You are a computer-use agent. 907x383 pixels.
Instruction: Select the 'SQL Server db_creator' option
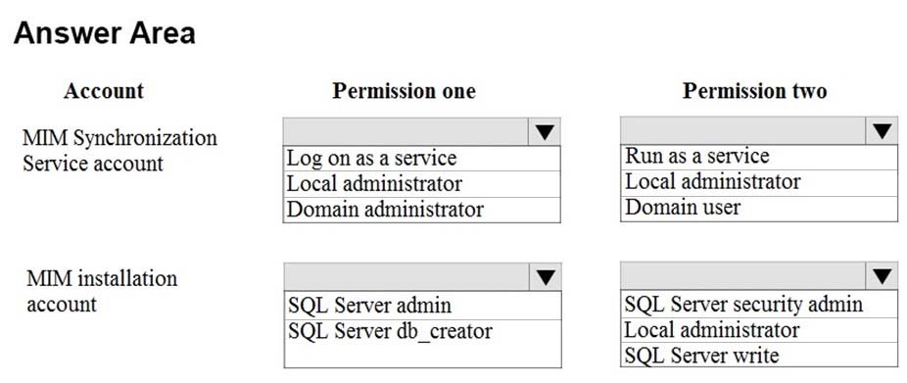coord(422,331)
